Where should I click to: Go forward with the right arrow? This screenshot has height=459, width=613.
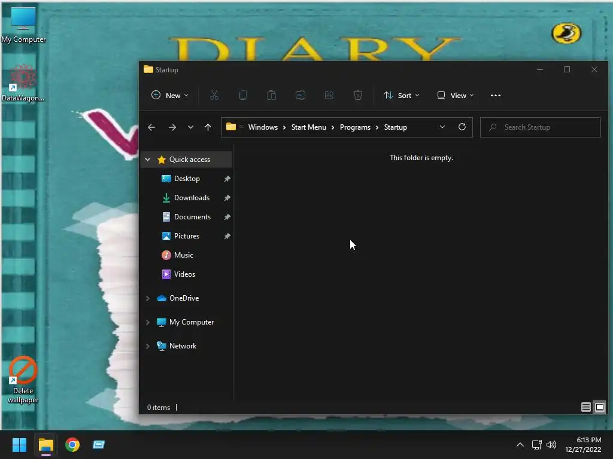(x=172, y=127)
